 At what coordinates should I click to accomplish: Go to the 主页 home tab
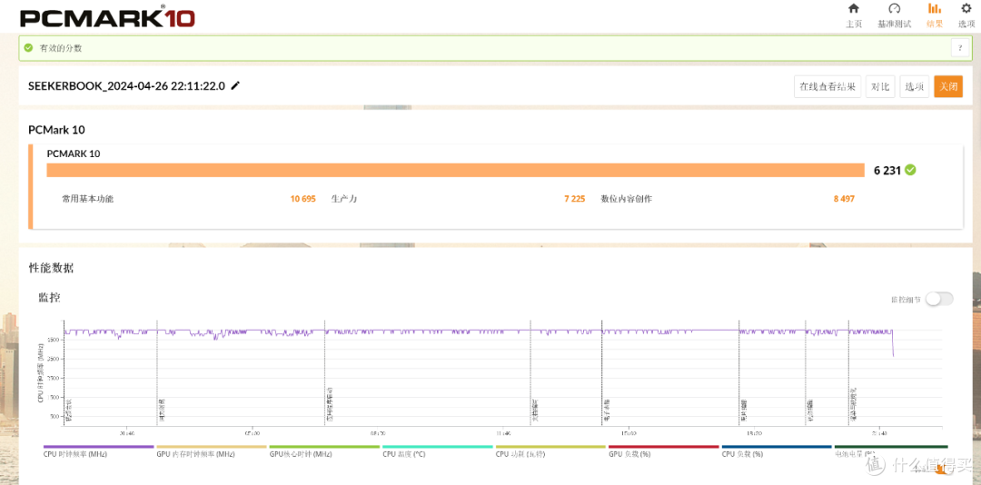coord(853,15)
